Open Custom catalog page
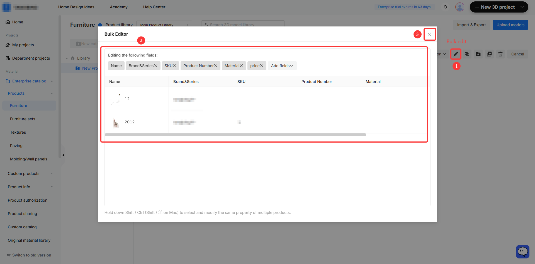The height and width of the screenshot is (264, 535). [22, 227]
